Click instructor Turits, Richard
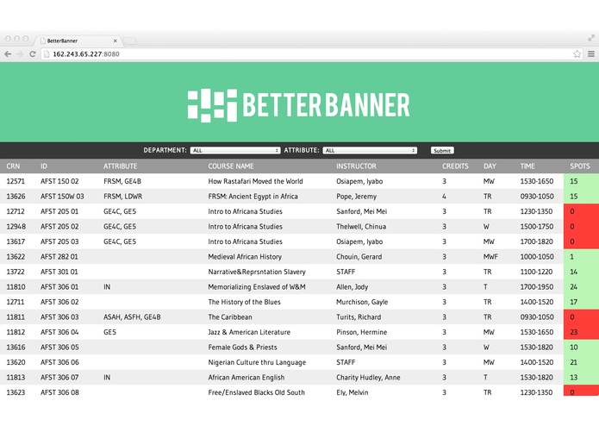This screenshot has width=599, height=426. [359, 317]
